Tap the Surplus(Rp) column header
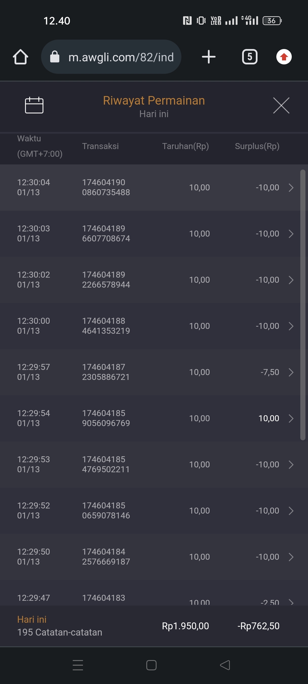 click(x=257, y=146)
